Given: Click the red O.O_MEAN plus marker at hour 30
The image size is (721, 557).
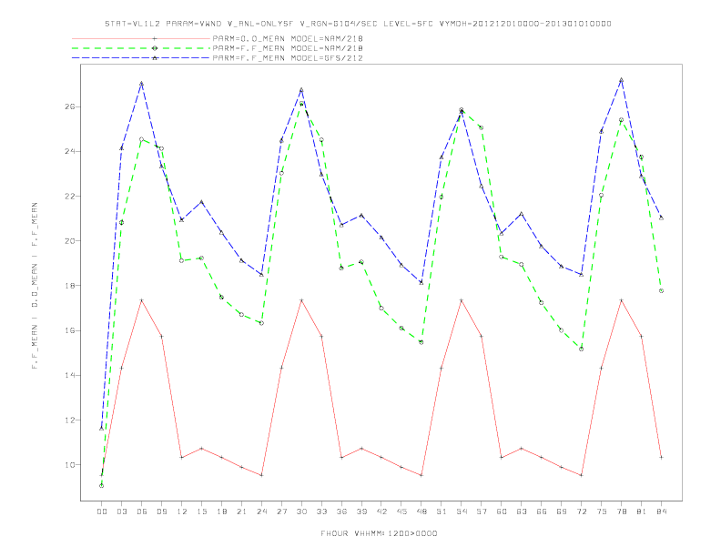Looking at the screenshot, I should [x=301, y=300].
